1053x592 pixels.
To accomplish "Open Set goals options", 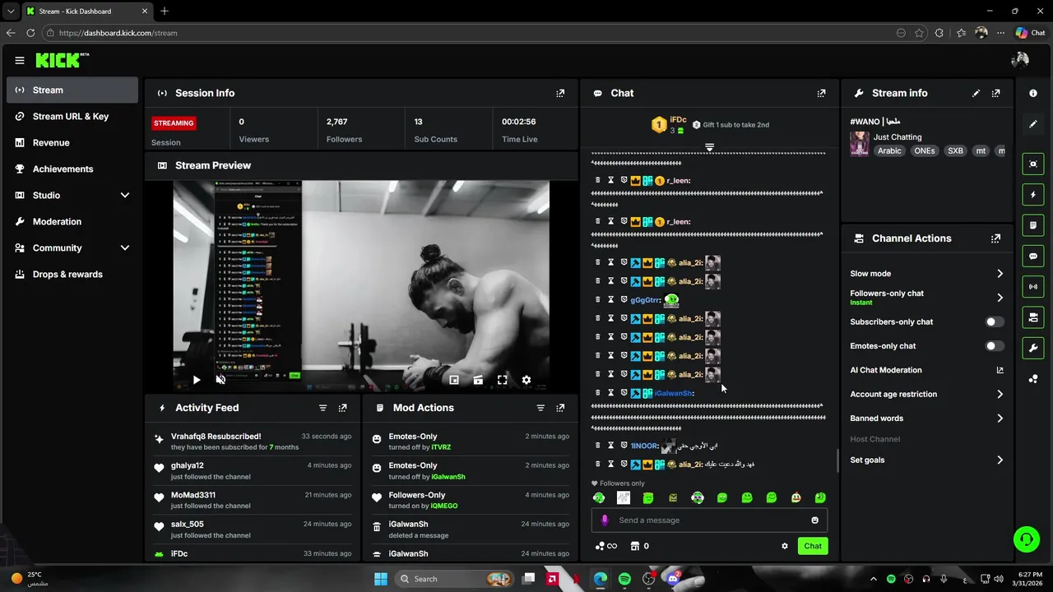I will click(1000, 460).
